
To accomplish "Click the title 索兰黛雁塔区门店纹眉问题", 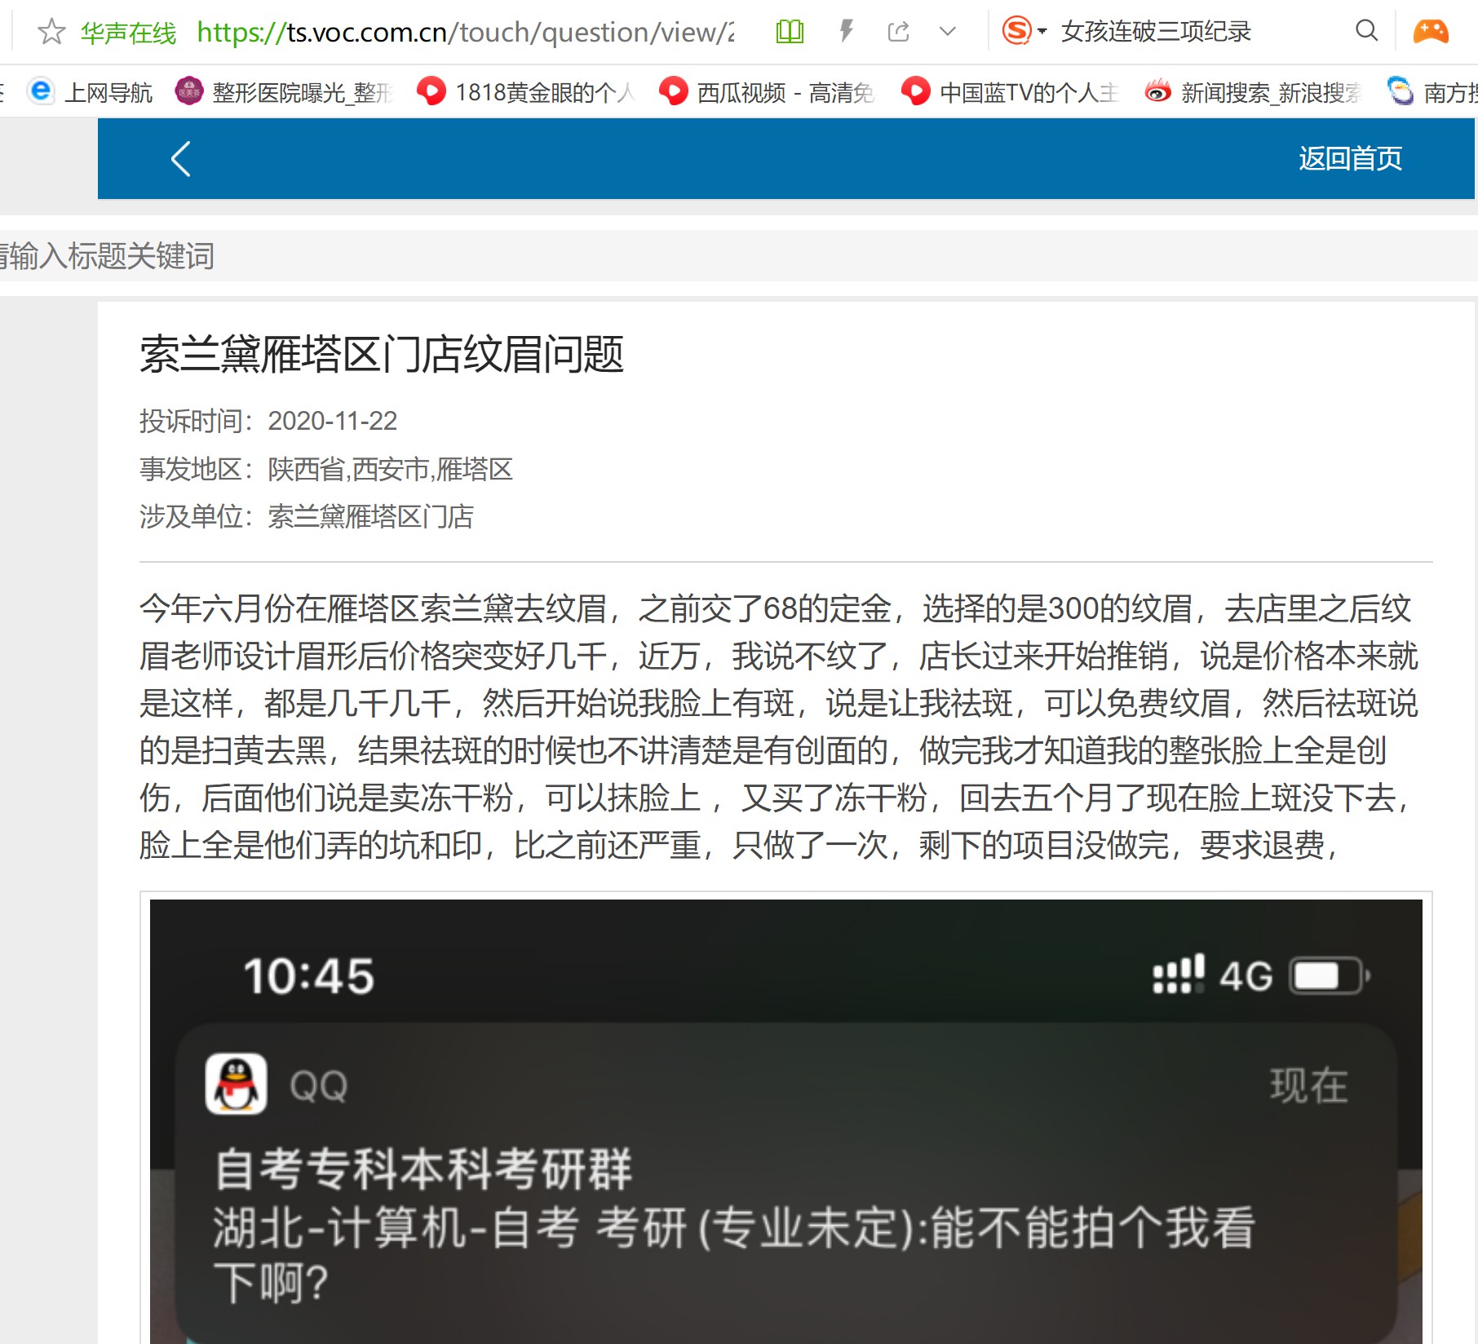I will (382, 354).
